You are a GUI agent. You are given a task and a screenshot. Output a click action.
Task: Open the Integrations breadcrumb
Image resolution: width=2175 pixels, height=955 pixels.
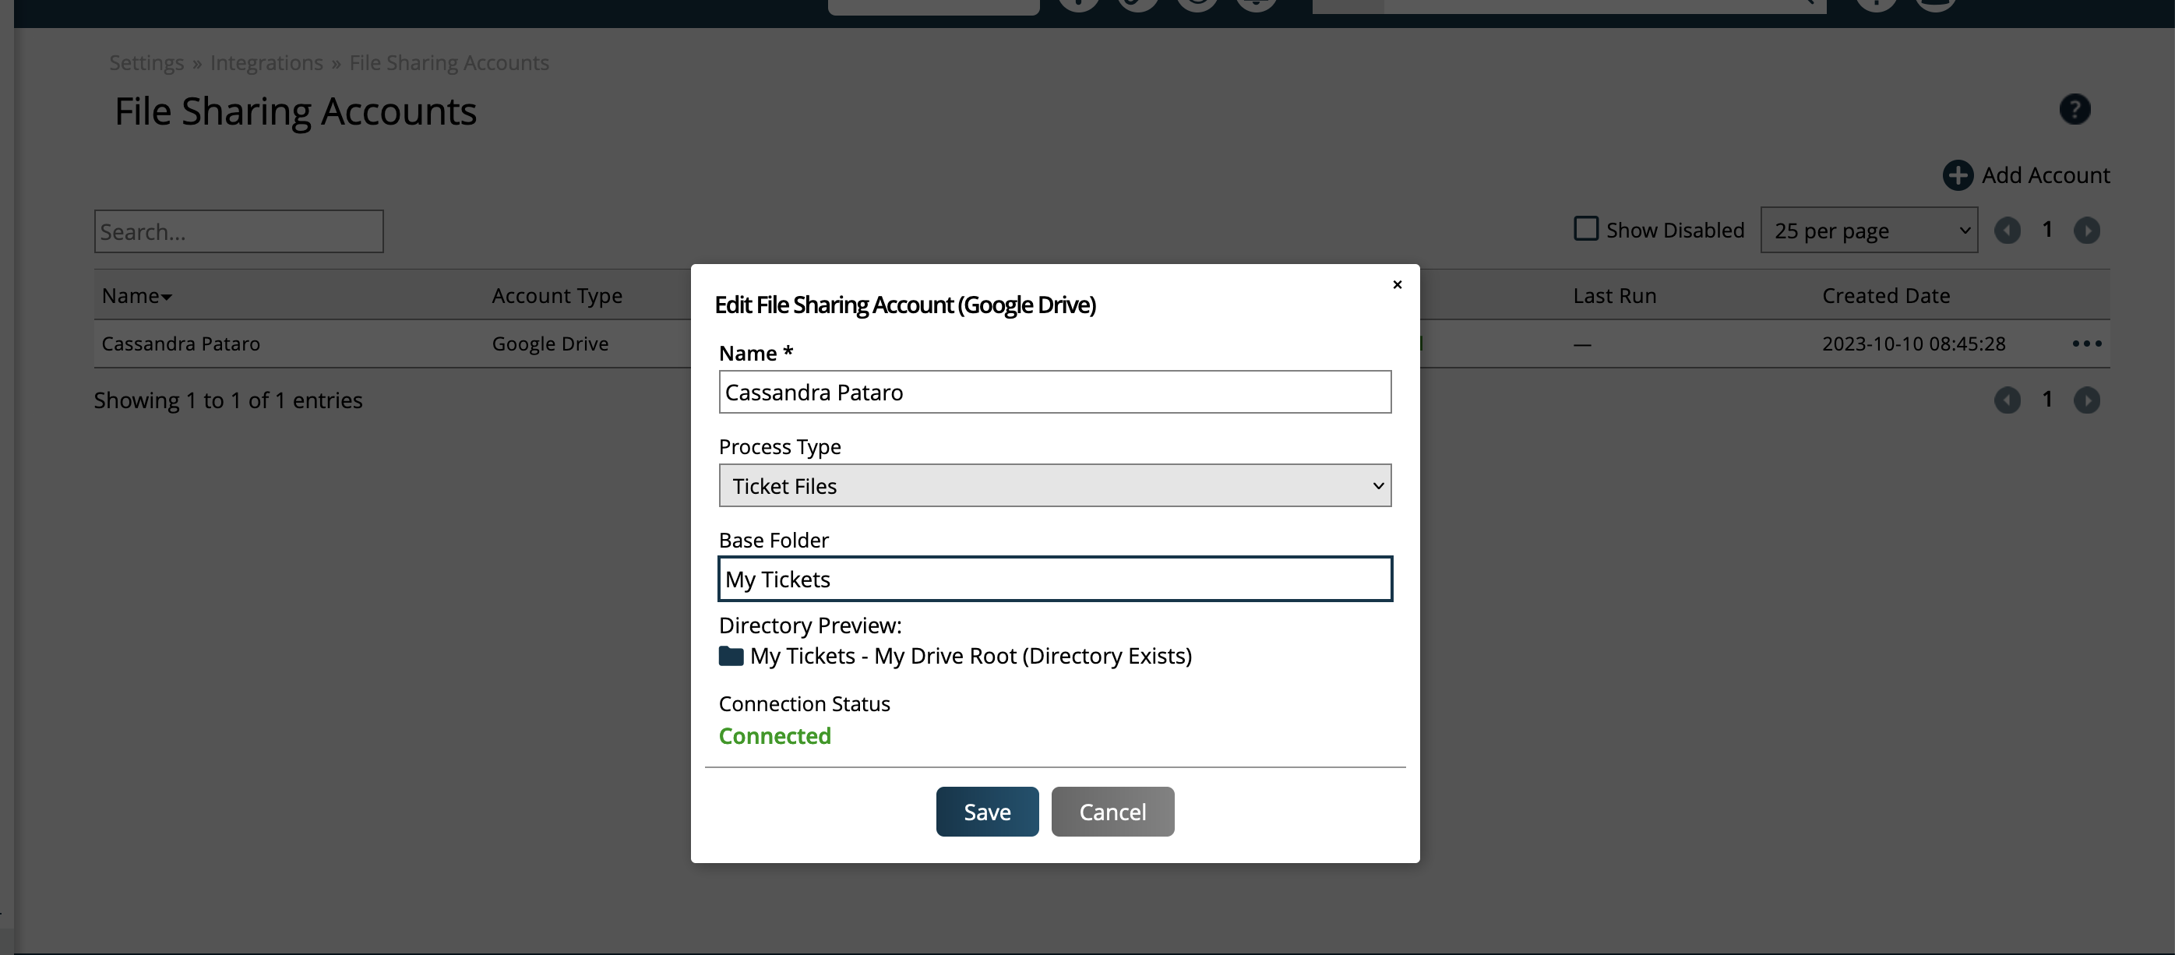[266, 62]
